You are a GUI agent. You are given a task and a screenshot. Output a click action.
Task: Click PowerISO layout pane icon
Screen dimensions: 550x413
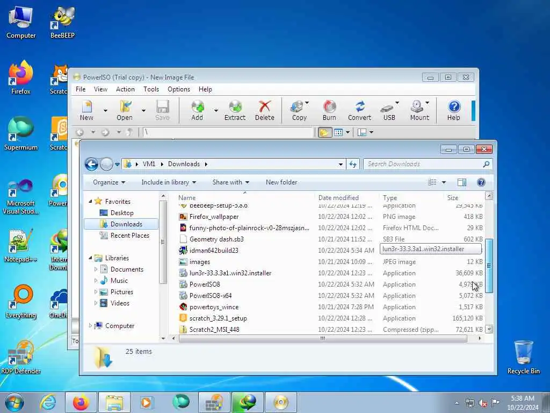361,132
